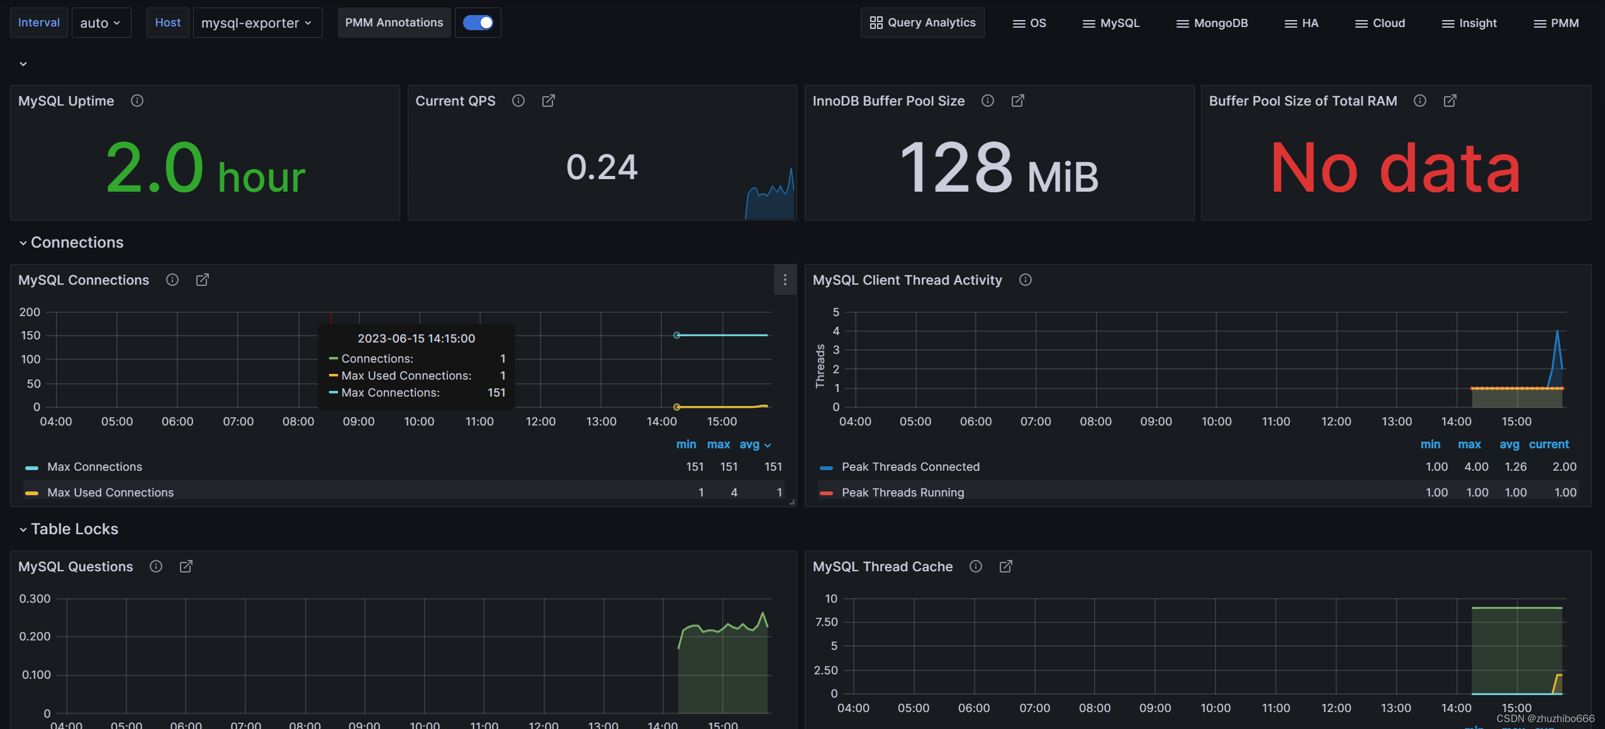Open InnoDB Buffer Pool Size external link
The width and height of the screenshot is (1605, 729).
point(1017,101)
